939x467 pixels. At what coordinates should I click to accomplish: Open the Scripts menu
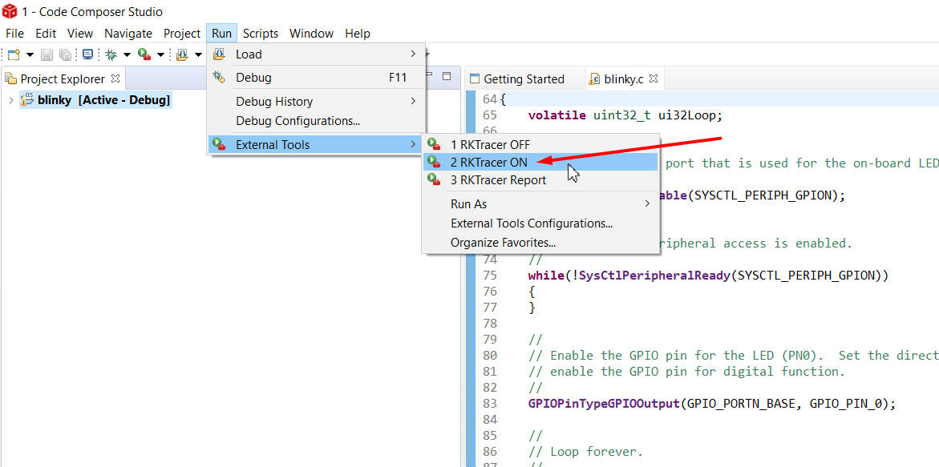261,33
